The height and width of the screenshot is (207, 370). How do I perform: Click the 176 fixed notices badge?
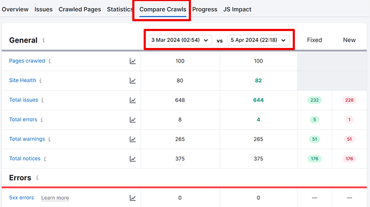314,159
